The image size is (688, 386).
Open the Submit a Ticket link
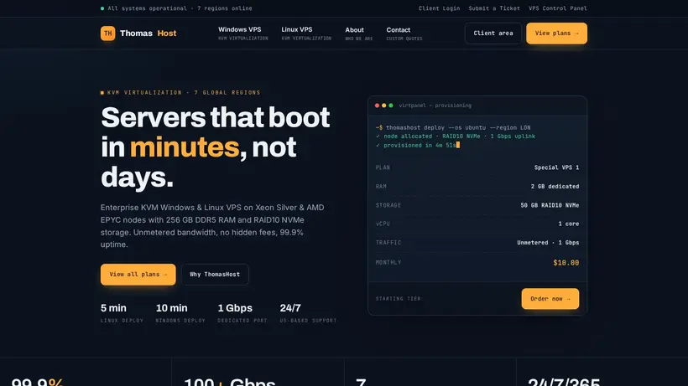pyautogui.click(x=494, y=8)
